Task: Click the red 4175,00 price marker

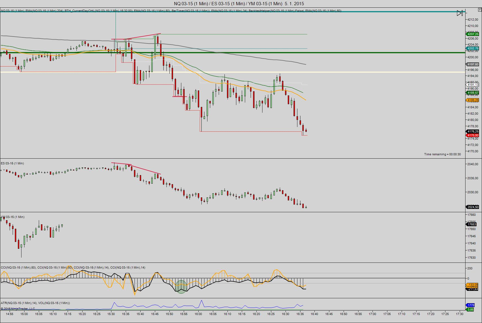Action: point(473,135)
